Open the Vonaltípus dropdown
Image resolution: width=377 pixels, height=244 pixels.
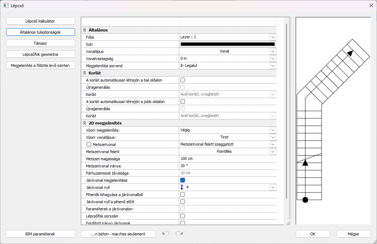pos(273,51)
